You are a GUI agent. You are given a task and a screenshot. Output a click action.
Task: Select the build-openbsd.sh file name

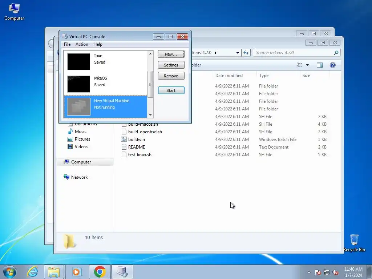coord(145,132)
